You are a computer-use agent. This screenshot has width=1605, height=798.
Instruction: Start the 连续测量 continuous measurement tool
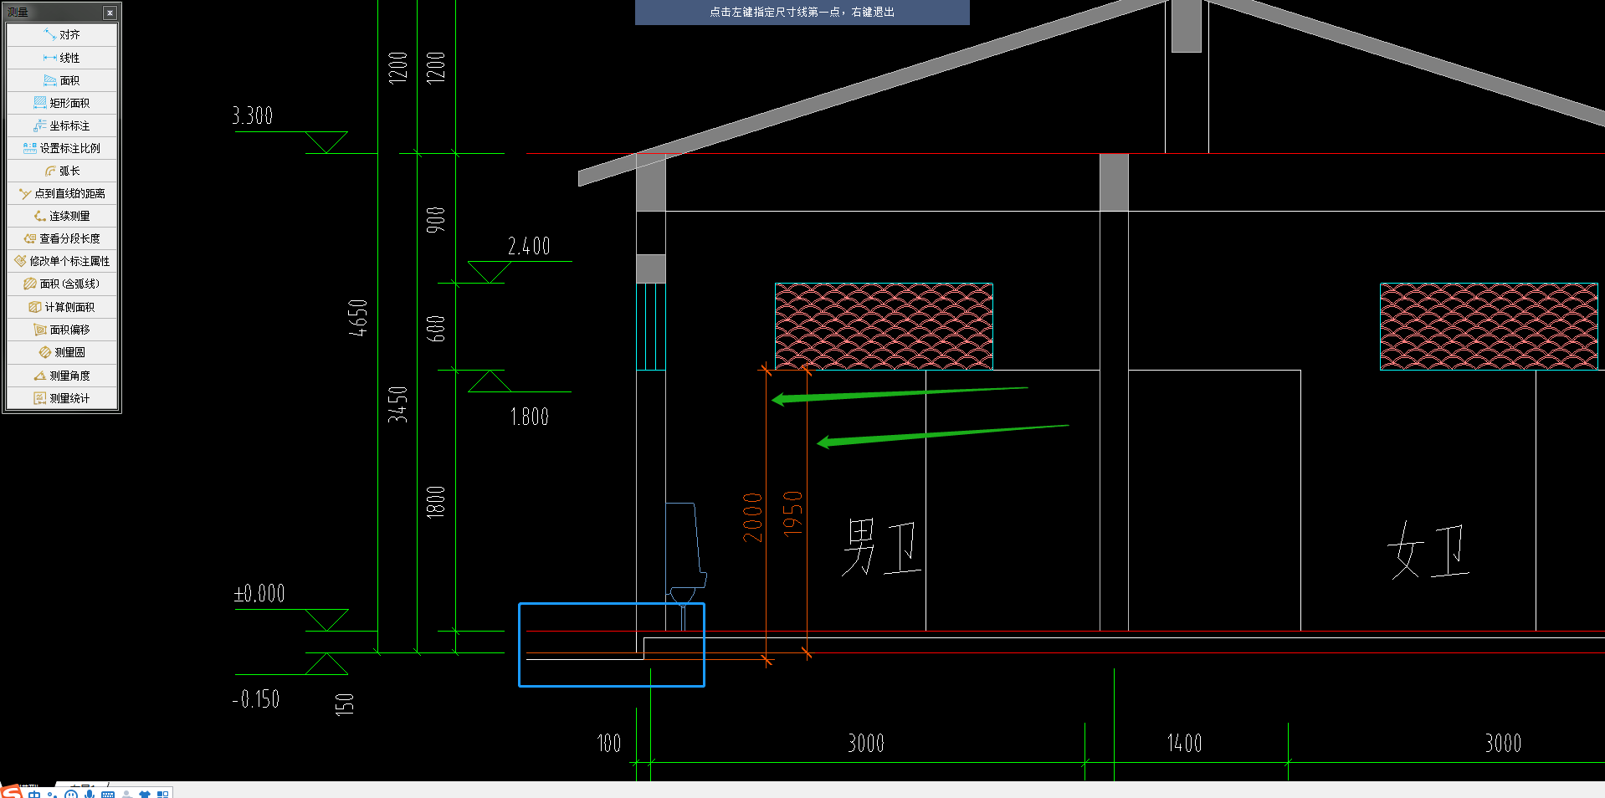tap(62, 216)
